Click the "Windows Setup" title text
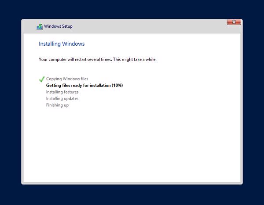 (x=58, y=26)
